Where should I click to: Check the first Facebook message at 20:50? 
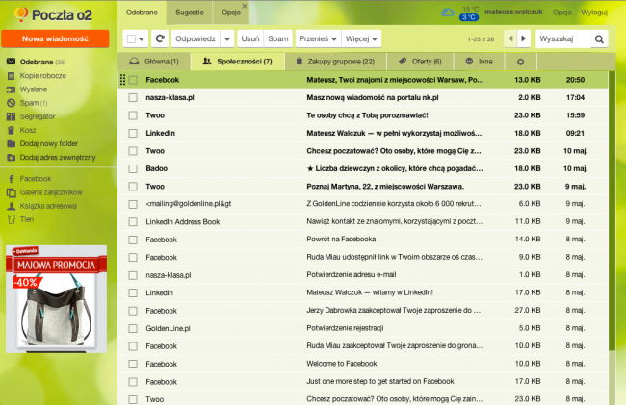(x=133, y=80)
